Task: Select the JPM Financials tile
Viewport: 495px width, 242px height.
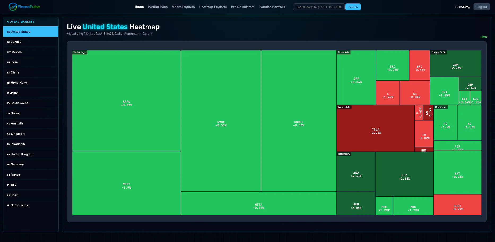Action: (x=356, y=78)
